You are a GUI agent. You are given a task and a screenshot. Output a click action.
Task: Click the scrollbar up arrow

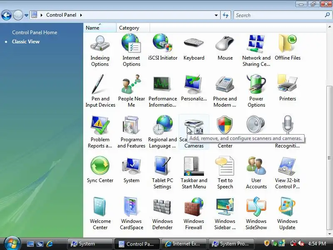coord(329,27)
